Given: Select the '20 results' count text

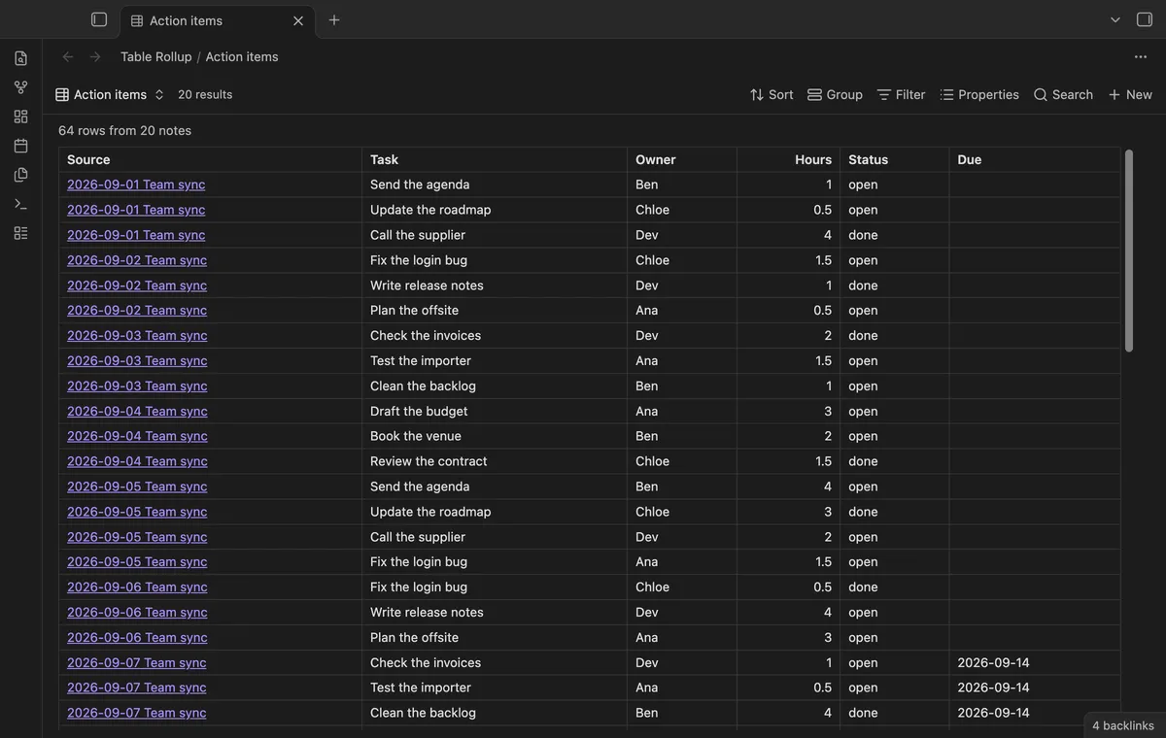Looking at the screenshot, I should click(x=205, y=94).
